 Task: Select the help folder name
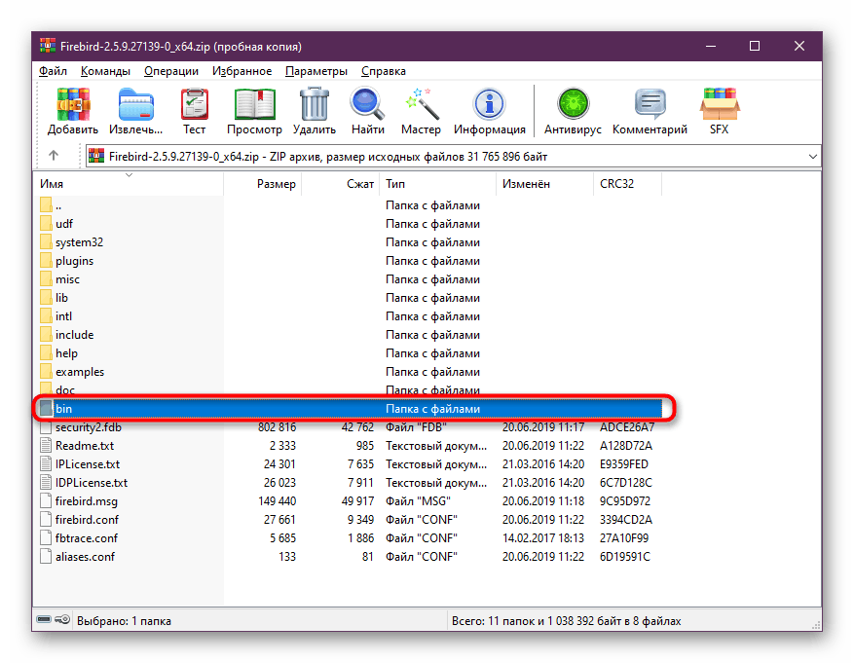click(66, 353)
